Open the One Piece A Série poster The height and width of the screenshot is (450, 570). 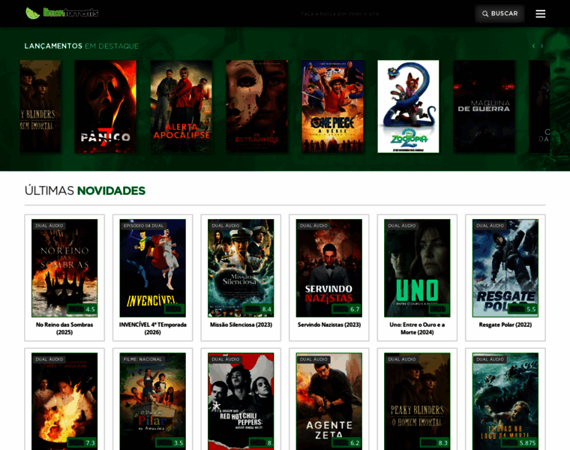(332, 106)
